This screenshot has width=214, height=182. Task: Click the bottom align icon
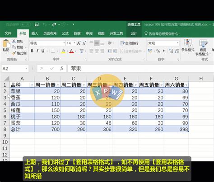click(x=102, y=43)
